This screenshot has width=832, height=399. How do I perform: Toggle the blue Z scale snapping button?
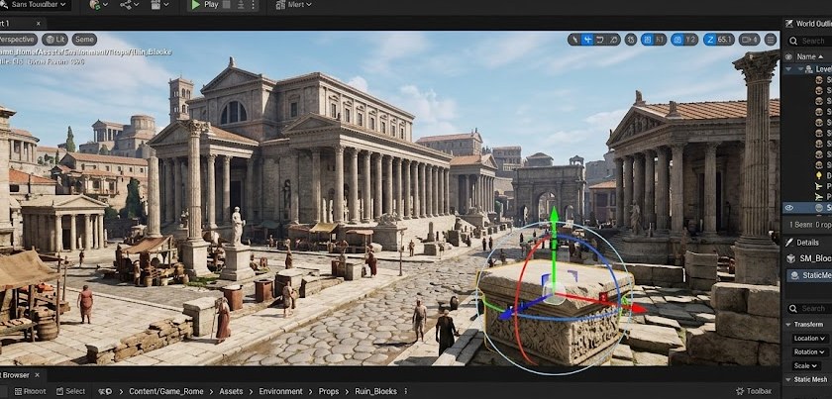tap(710, 40)
